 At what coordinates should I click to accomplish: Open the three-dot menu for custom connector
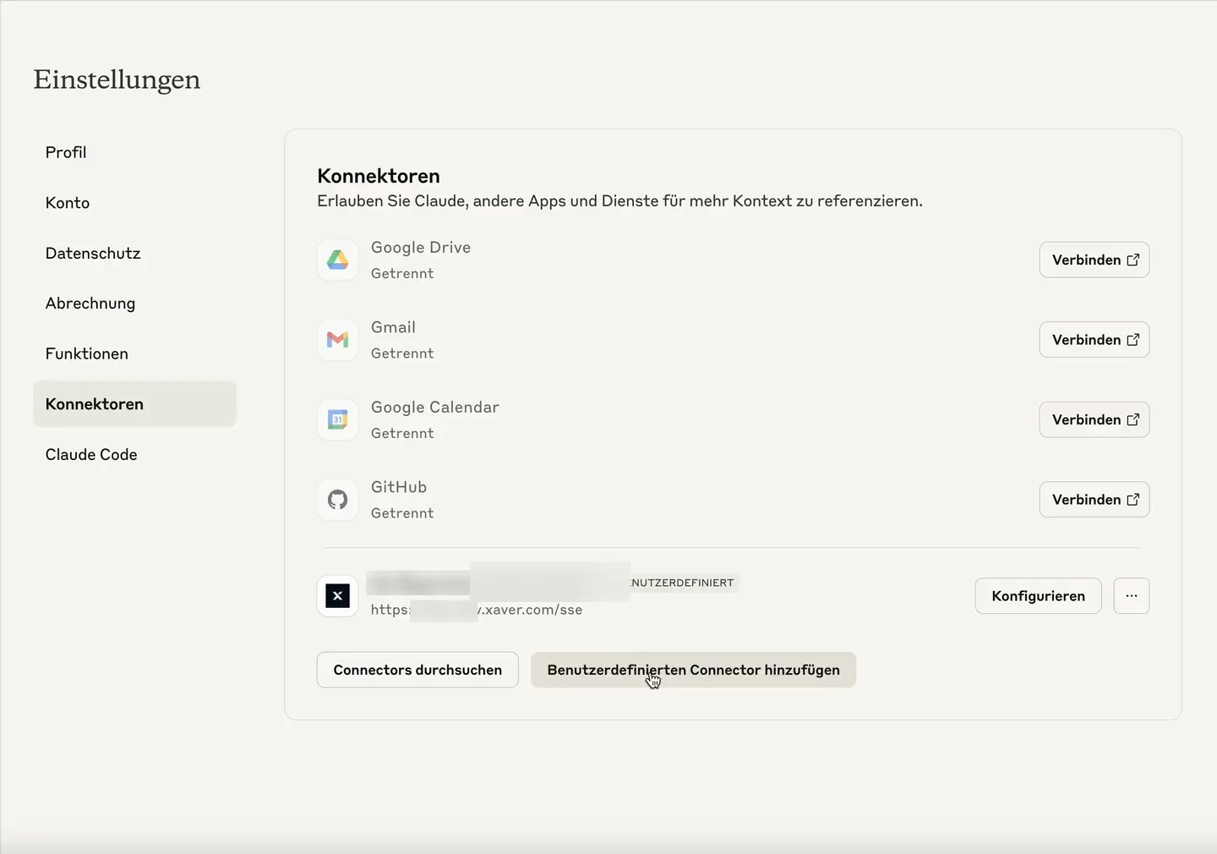click(x=1132, y=596)
